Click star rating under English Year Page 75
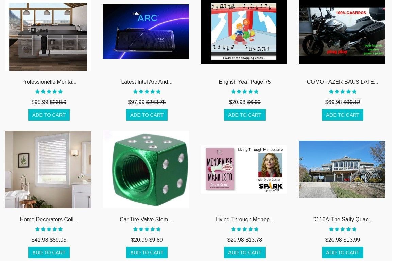The image size is (408, 261). click(x=245, y=92)
